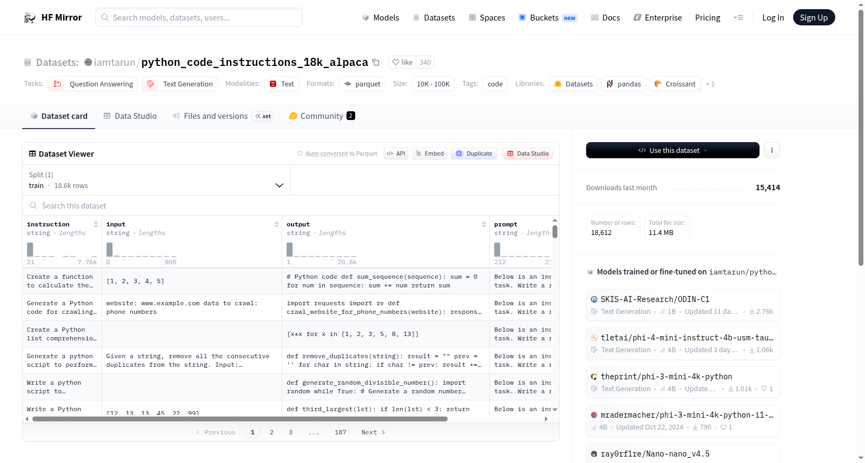
Task: Sort the input column
Action: 276,224
